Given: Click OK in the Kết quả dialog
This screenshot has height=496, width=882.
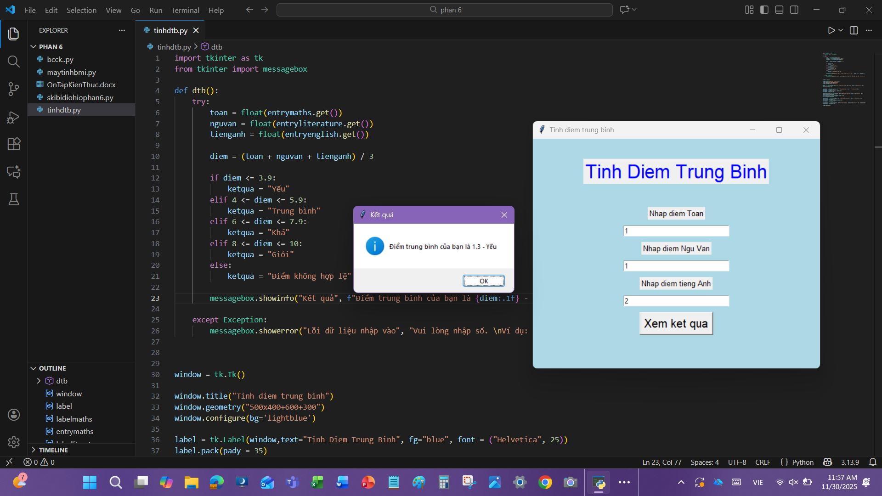Looking at the screenshot, I should [483, 281].
